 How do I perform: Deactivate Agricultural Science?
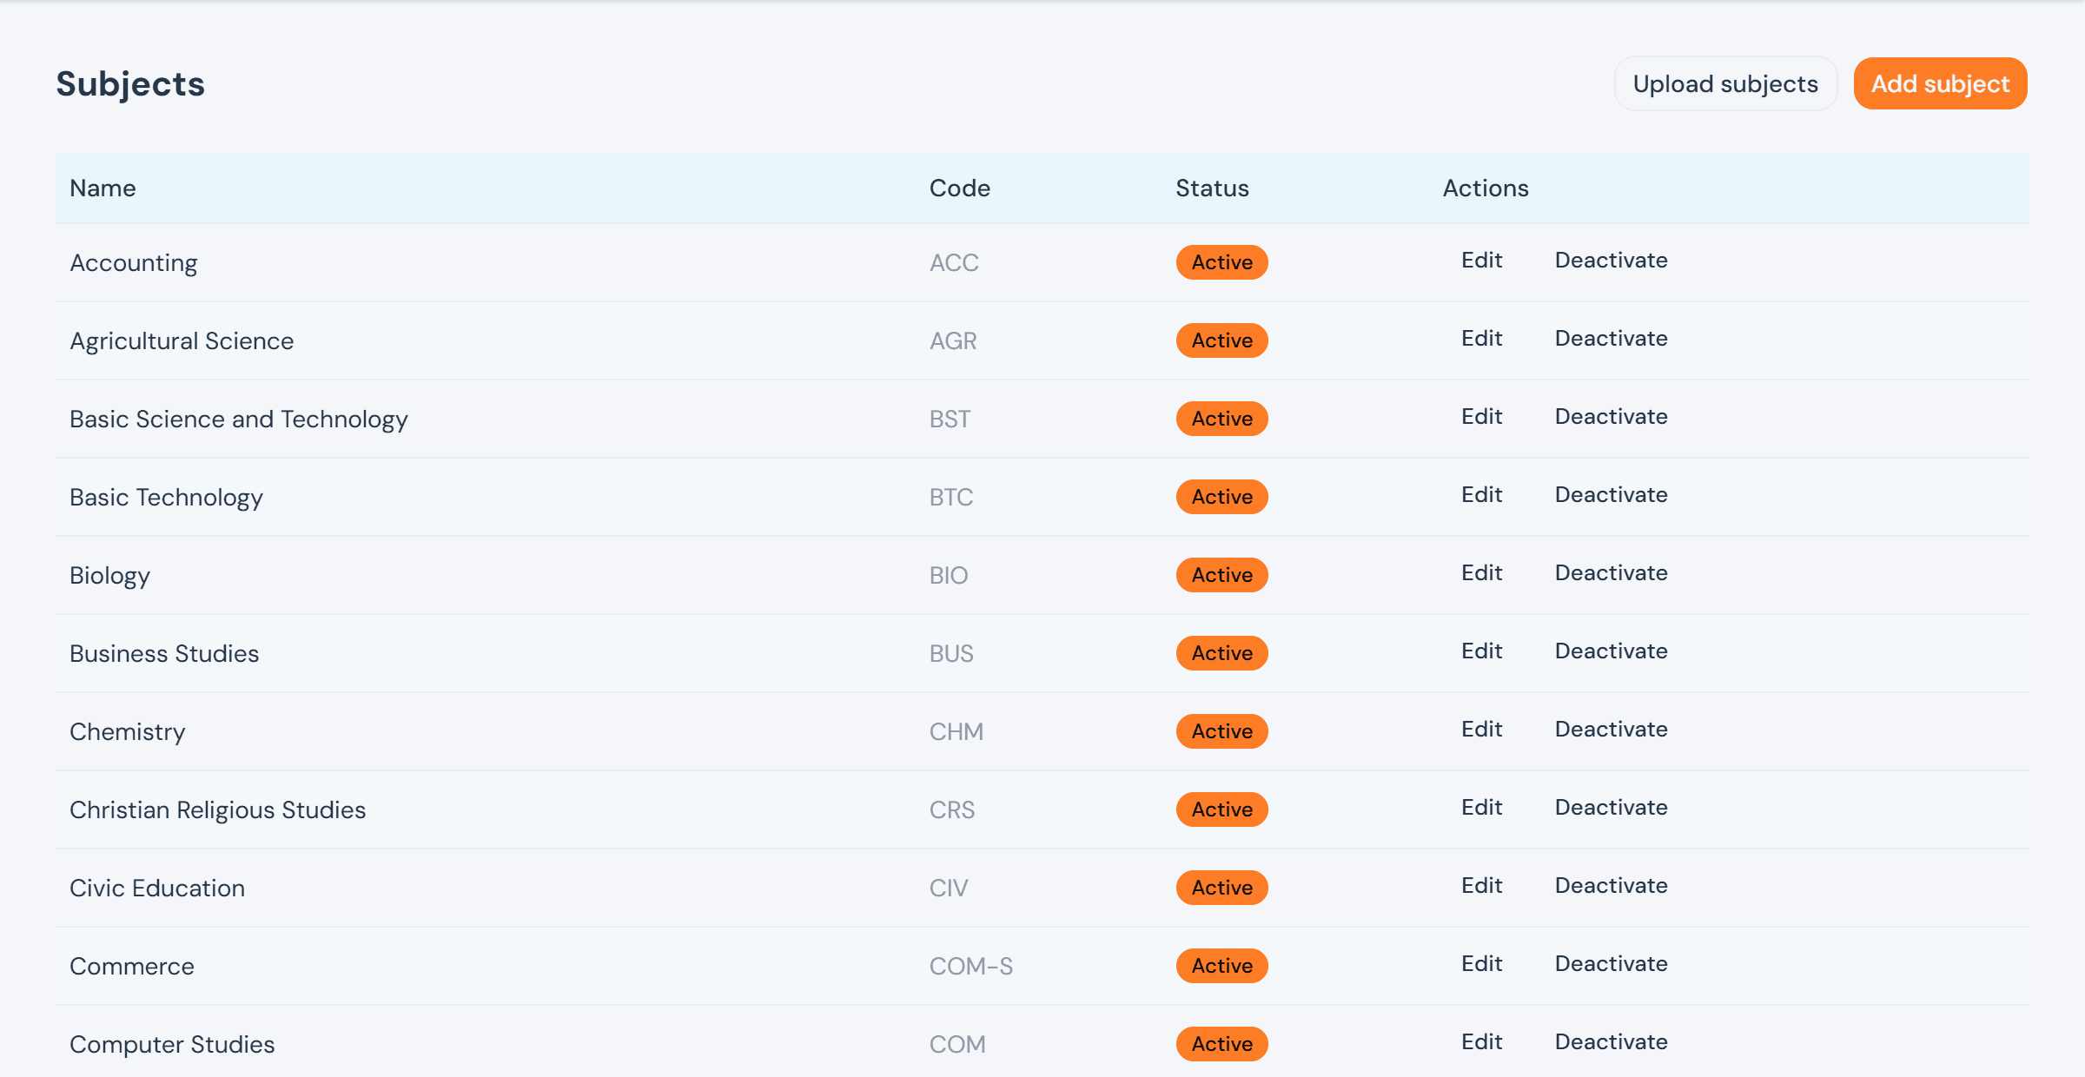click(x=1611, y=339)
